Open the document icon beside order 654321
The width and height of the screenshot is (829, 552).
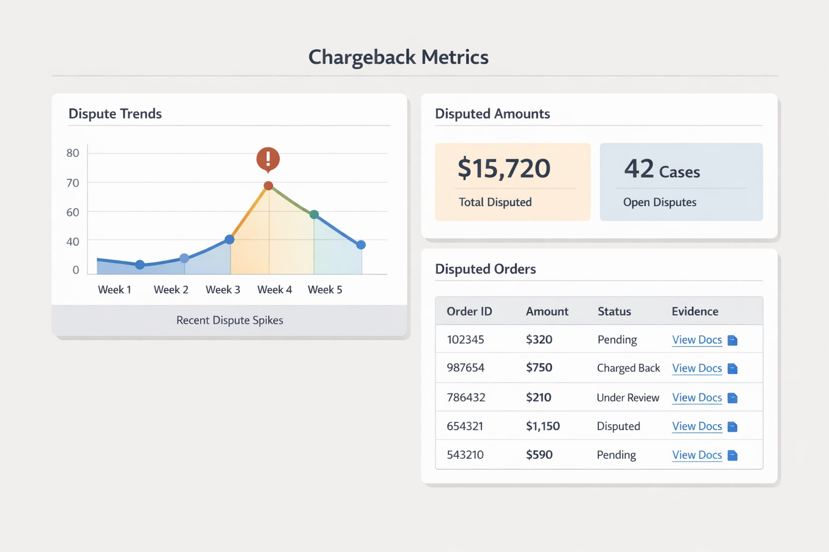pyautogui.click(x=732, y=426)
